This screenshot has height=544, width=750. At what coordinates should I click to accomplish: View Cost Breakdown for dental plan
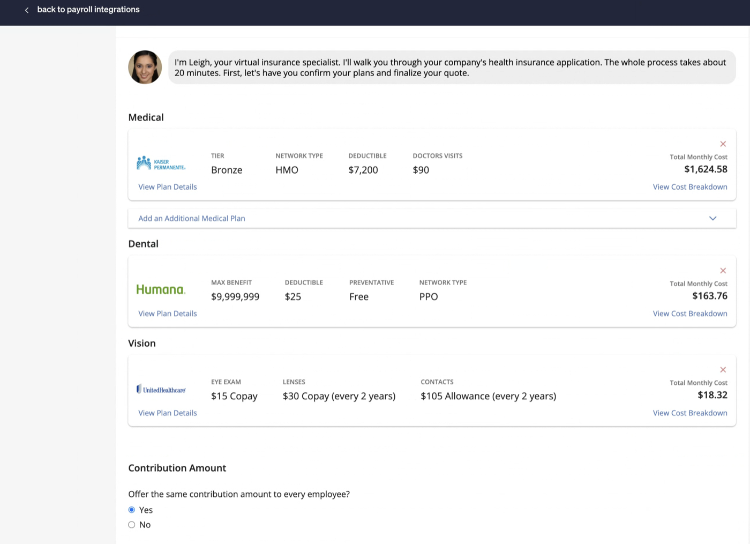[690, 314]
